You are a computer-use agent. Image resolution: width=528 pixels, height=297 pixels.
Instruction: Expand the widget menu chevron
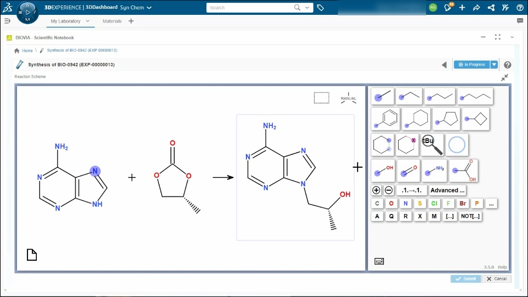coord(512,37)
